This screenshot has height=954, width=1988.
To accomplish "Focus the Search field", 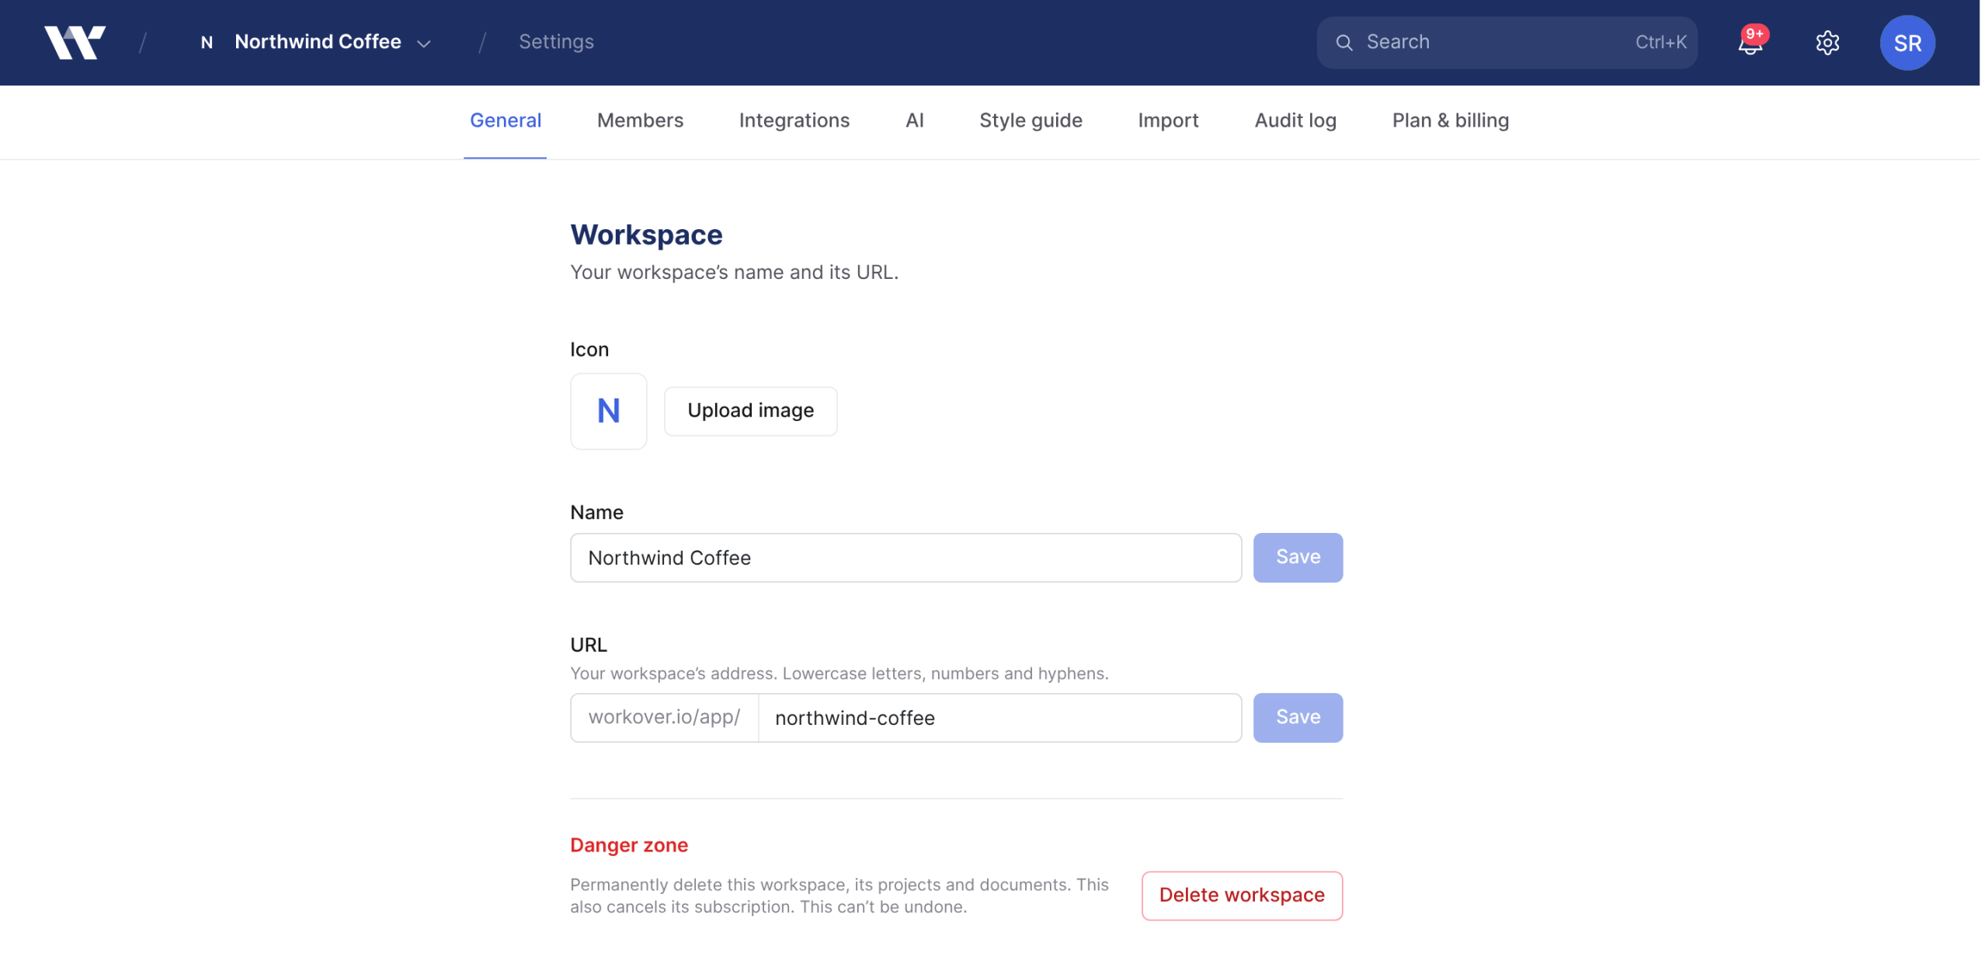I will (1507, 42).
